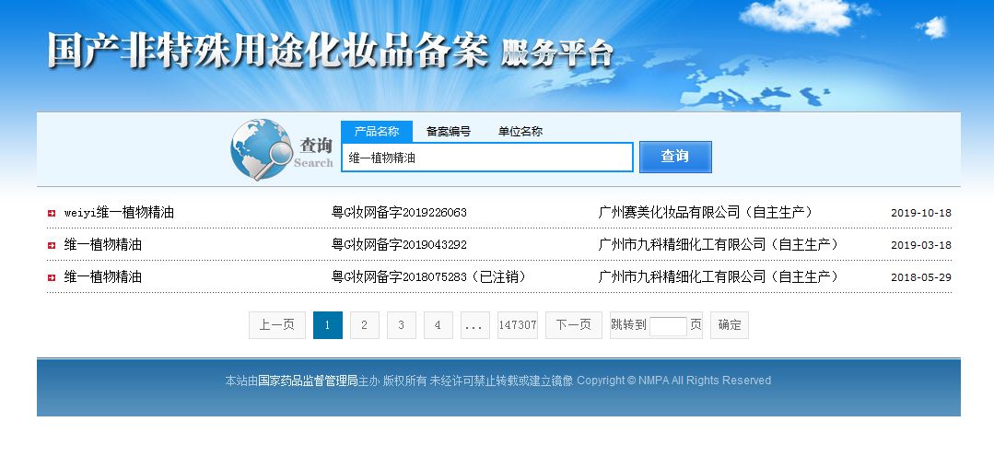Click the 跳转到 page number box
The width and height of the screenshot is (994, 457).
[668, 326]
